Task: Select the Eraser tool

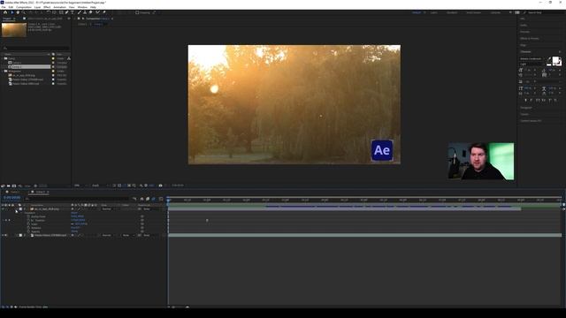Action: click(x=90, y=12)
